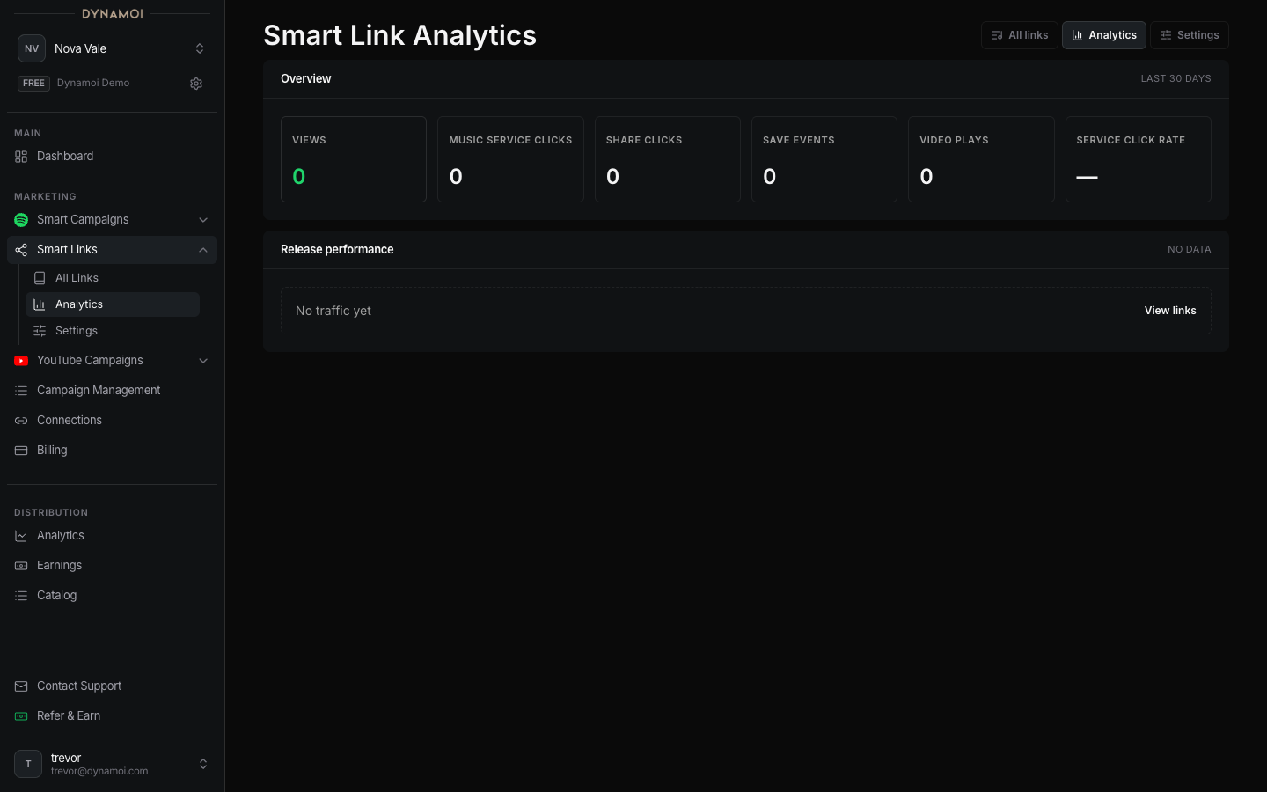Click the chart icon in the top Analytics tab
The width and height of the screenshot is (1267, 792).
click(1077, 35)
